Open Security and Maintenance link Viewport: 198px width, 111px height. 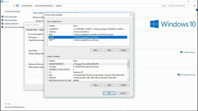coord(15,107)
